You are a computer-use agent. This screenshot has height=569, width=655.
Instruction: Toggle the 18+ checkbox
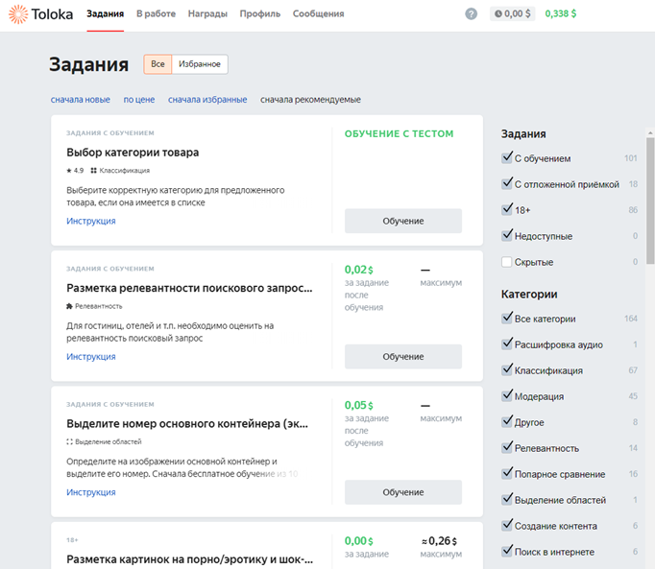coord(507,209)
